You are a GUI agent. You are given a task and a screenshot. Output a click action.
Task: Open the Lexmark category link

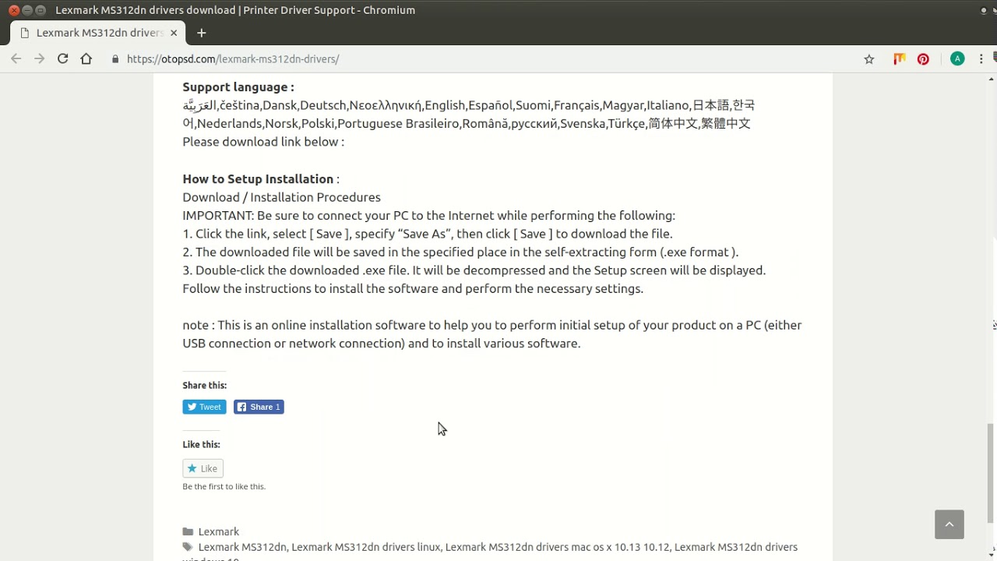click(218, 531)
